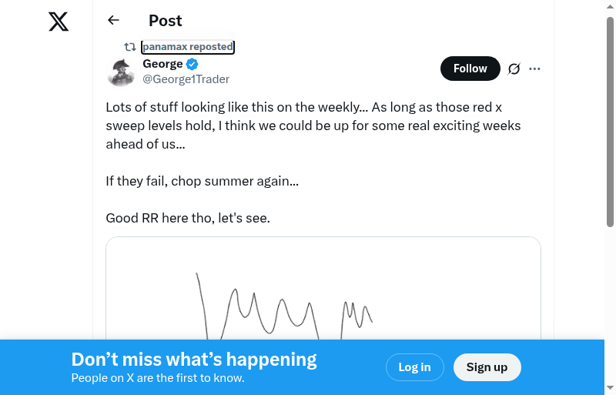Viewport: 616px width, 395px height.
Task: Open the "panamax reposted" link
Action: [188, 47]
